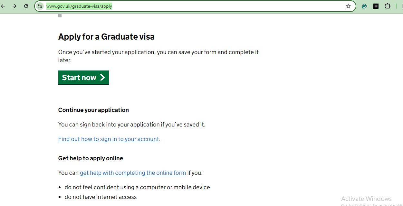The height and width of the screenshot is (206, 403).
Task: Click the dark extension icon beside Grammarly
Action: tap(376, 6)
